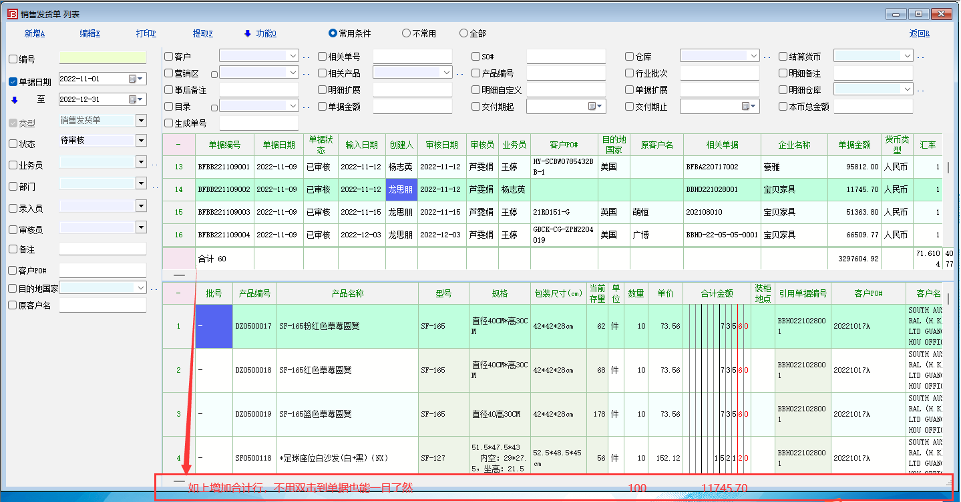Click the 相关单号 input field
The width and height of the screenshot is (961, 502).
(412, 57)
